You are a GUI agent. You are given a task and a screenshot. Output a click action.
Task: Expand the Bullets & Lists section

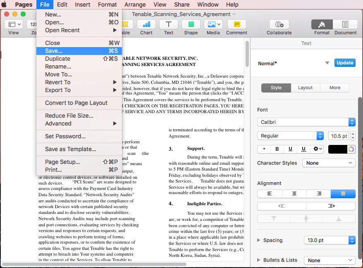point(258,260)
